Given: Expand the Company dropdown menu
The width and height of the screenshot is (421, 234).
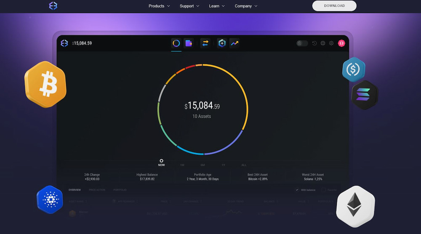Looking at the screenshot, I should (x=246, y=6).
